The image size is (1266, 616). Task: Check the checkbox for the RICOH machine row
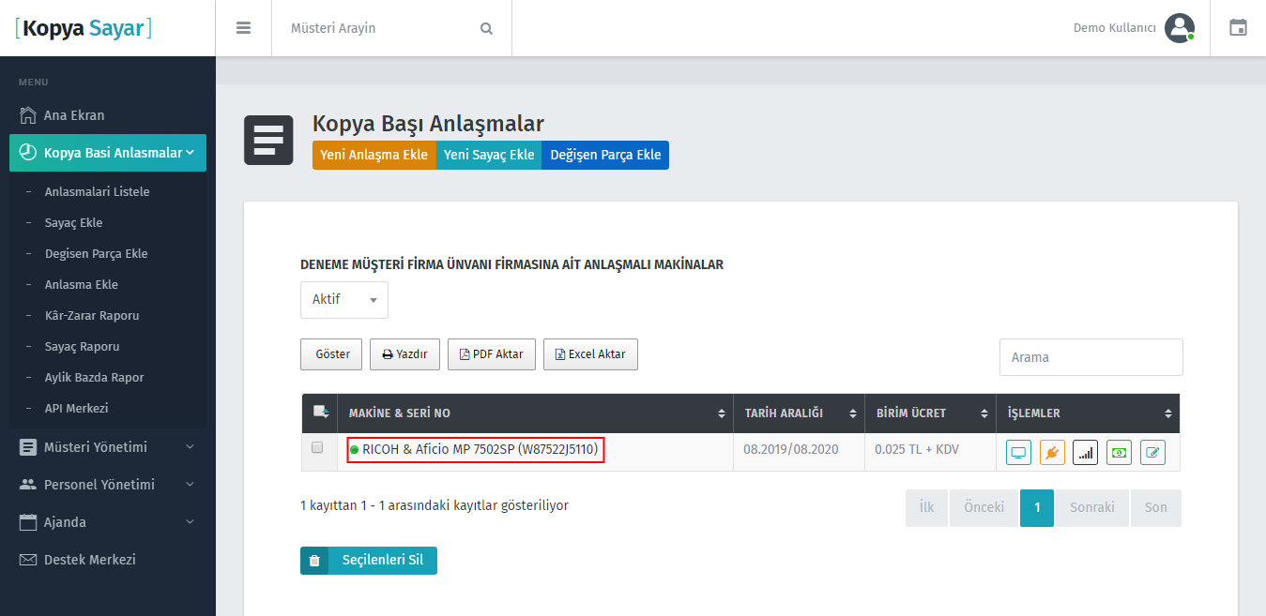316,447
